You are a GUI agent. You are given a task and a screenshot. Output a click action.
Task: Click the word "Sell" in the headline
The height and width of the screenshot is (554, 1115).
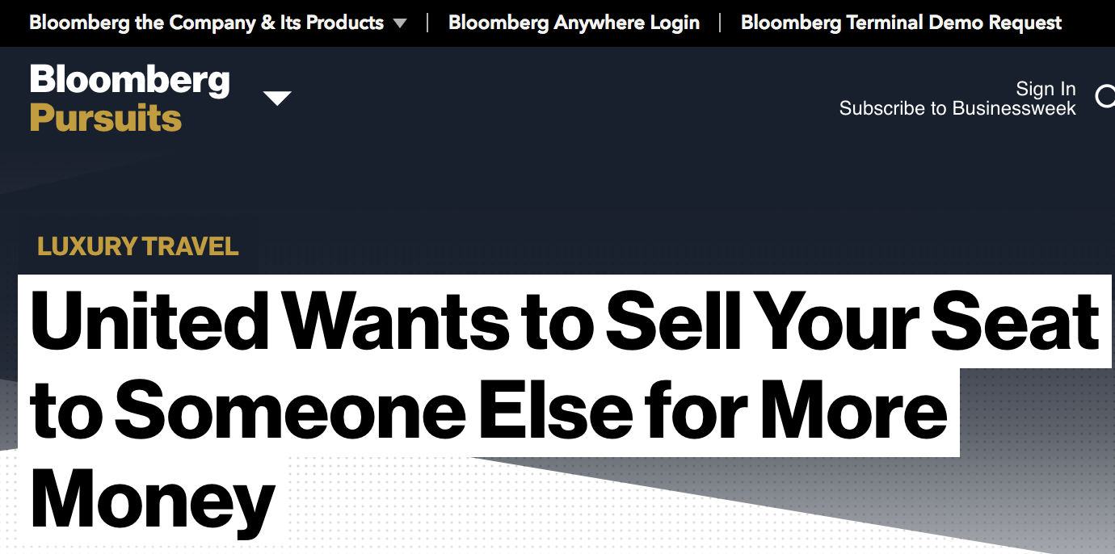(671, 322)
